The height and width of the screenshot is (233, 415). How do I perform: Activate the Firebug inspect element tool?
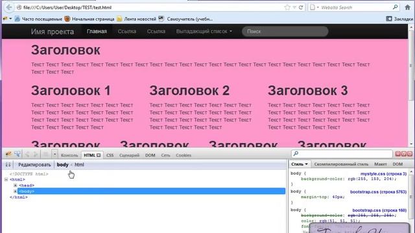pos(18,154)
